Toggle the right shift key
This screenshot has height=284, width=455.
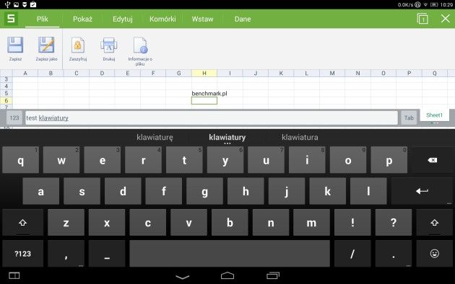(434, 223)
